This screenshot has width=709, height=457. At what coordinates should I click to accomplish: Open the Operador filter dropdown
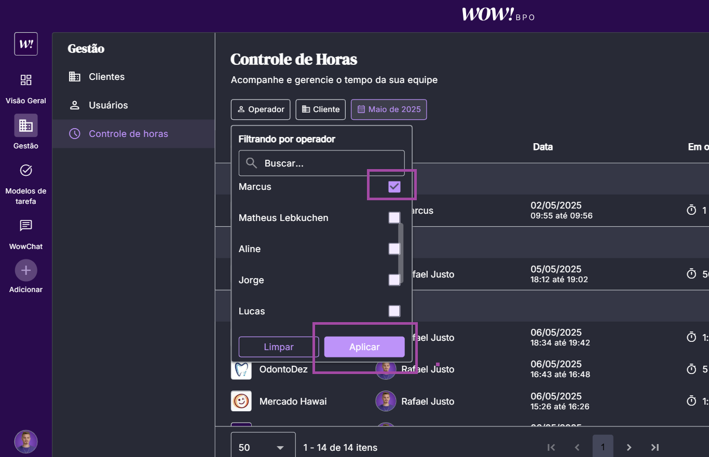click(261, 109)
